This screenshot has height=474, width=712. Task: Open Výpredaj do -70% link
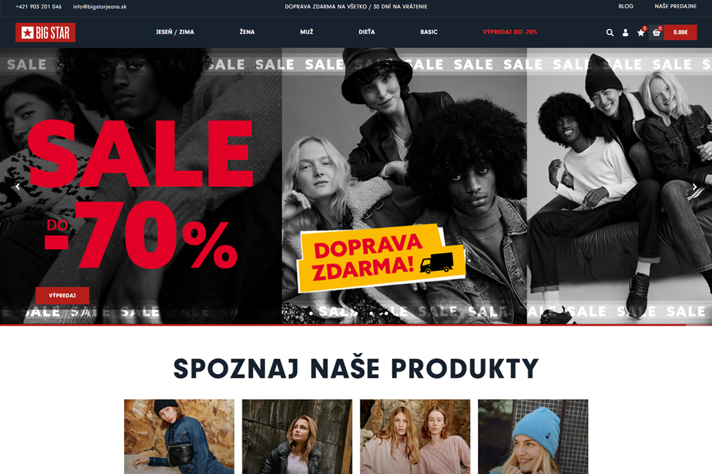click(510, 32)
